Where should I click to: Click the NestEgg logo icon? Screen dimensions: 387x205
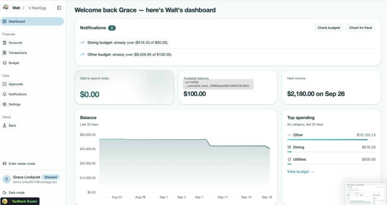point(6,7)
